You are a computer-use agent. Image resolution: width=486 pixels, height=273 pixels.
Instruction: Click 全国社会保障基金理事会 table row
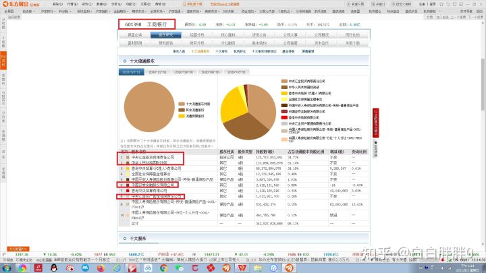tap(244, 174)
